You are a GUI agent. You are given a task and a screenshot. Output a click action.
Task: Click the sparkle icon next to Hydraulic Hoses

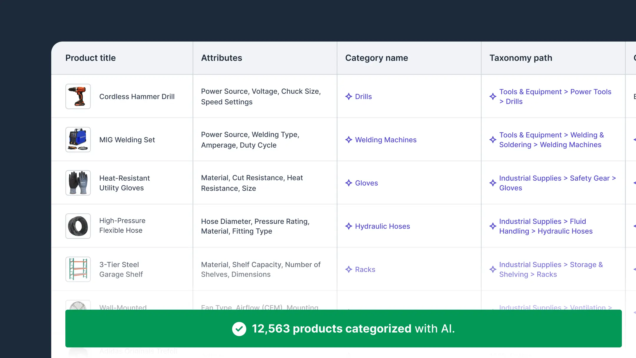349,226
